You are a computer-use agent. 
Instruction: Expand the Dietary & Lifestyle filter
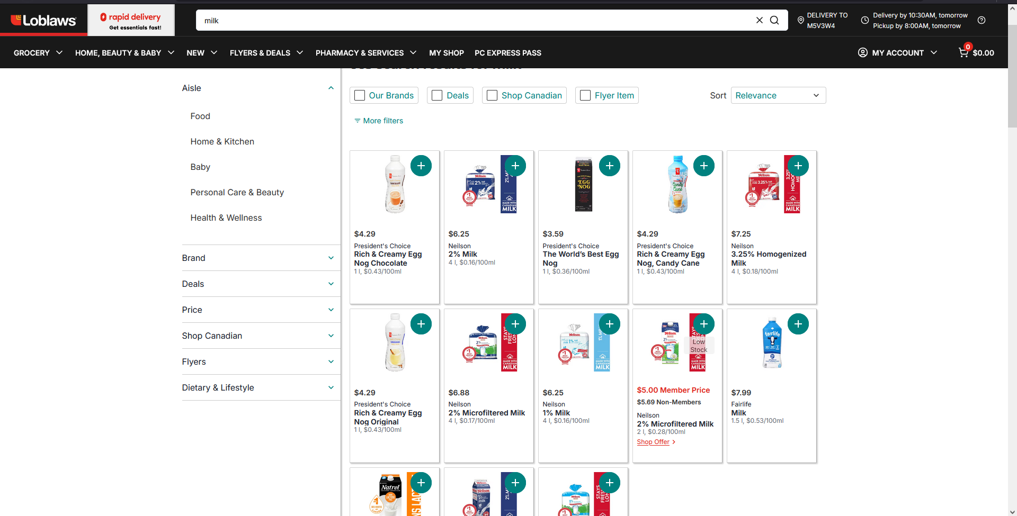click(258, 387)
